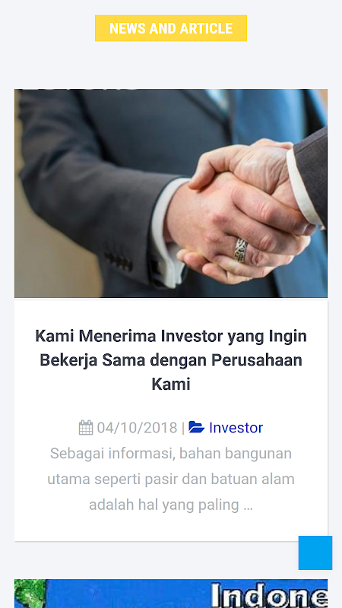Click the 04/10/2018 post date
The height and width of the screenshot is (608, 342).
(137, 428)
